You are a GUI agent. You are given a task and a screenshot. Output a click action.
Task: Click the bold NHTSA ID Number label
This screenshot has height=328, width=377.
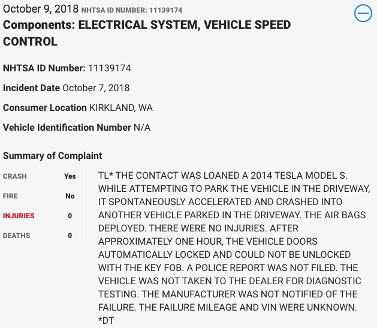pos(44,68)
